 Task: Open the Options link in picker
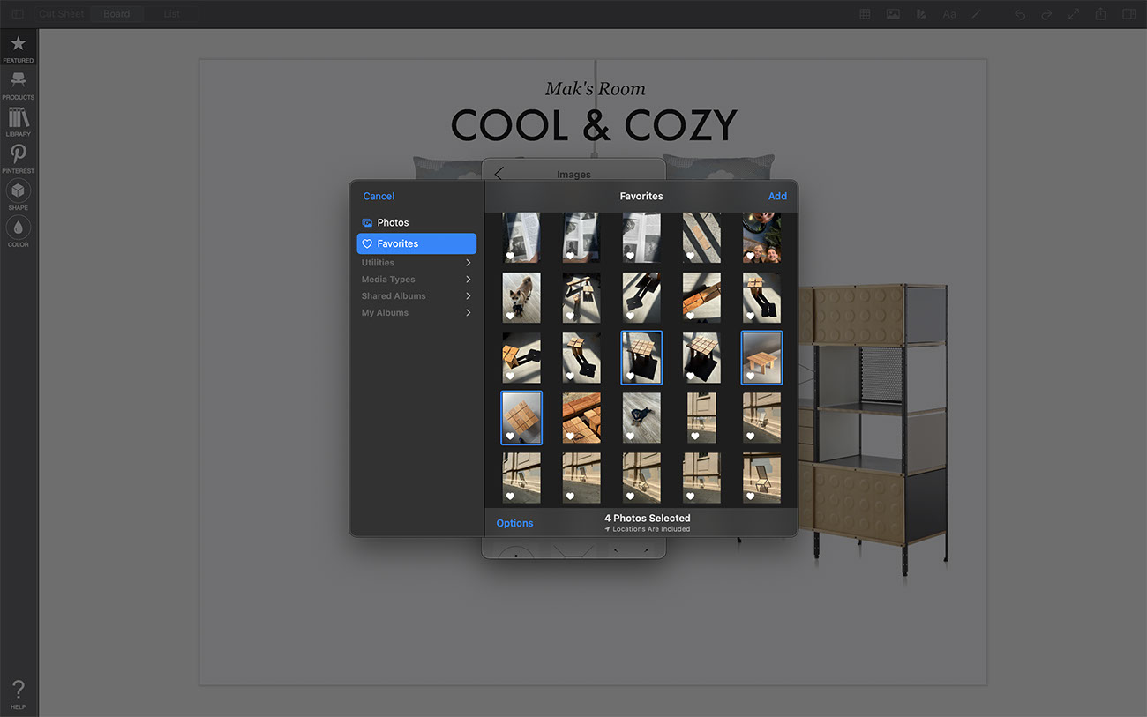[x=514, y=523]
